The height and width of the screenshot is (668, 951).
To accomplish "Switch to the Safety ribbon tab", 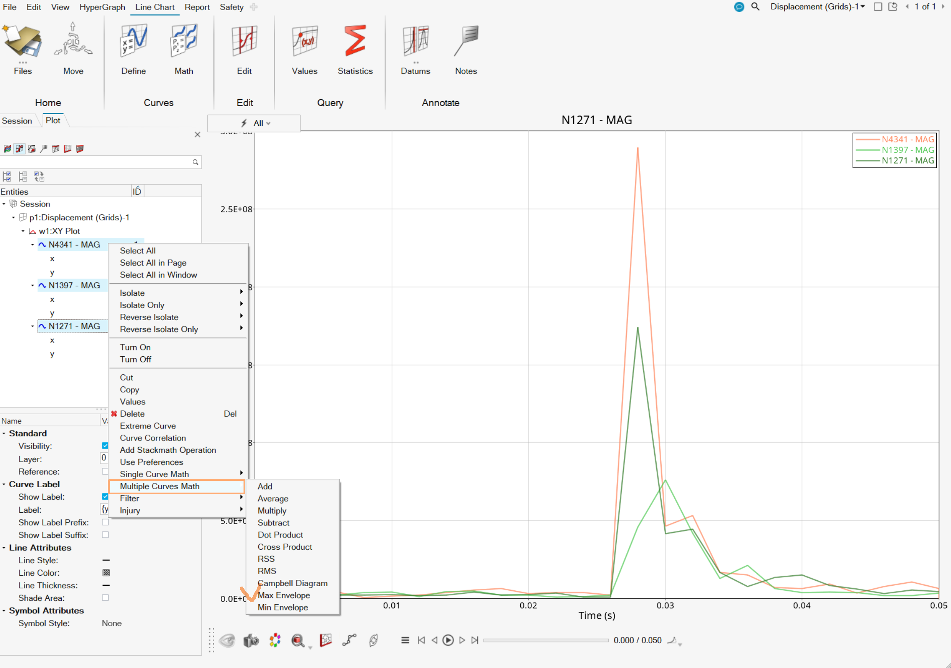I will click(231, 7).
